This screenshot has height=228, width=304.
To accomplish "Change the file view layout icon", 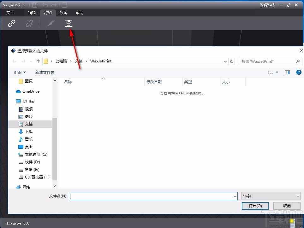I will coord(270,72).
